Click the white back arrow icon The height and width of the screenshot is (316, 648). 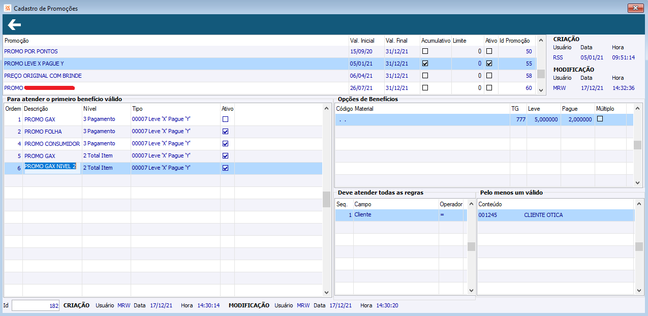[x=14, y=24]
